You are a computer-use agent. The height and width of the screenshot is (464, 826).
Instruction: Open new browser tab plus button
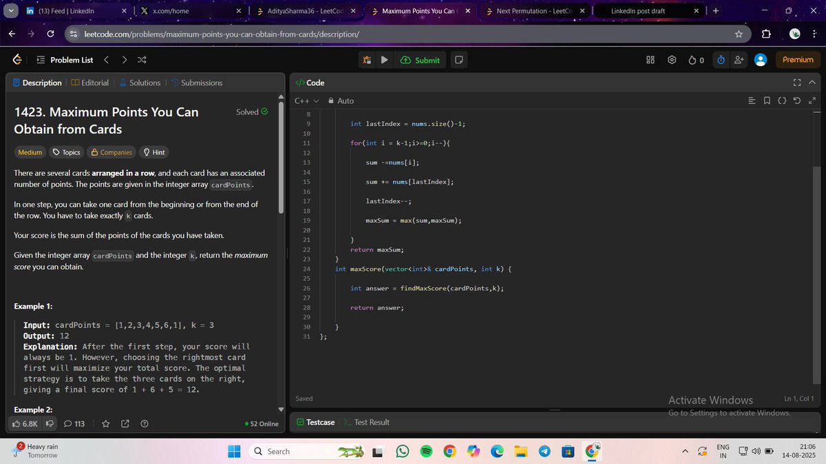pyautogui.click(x=715, y=11)
